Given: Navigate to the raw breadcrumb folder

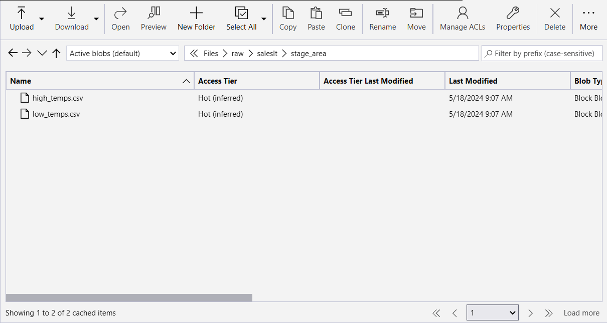Looking at the screenshot, I should tap(237, 53).
